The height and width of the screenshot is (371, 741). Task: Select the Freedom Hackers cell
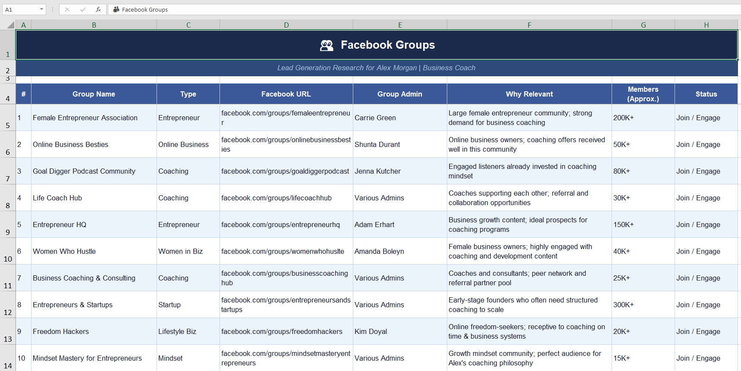[x=94, y=331]
